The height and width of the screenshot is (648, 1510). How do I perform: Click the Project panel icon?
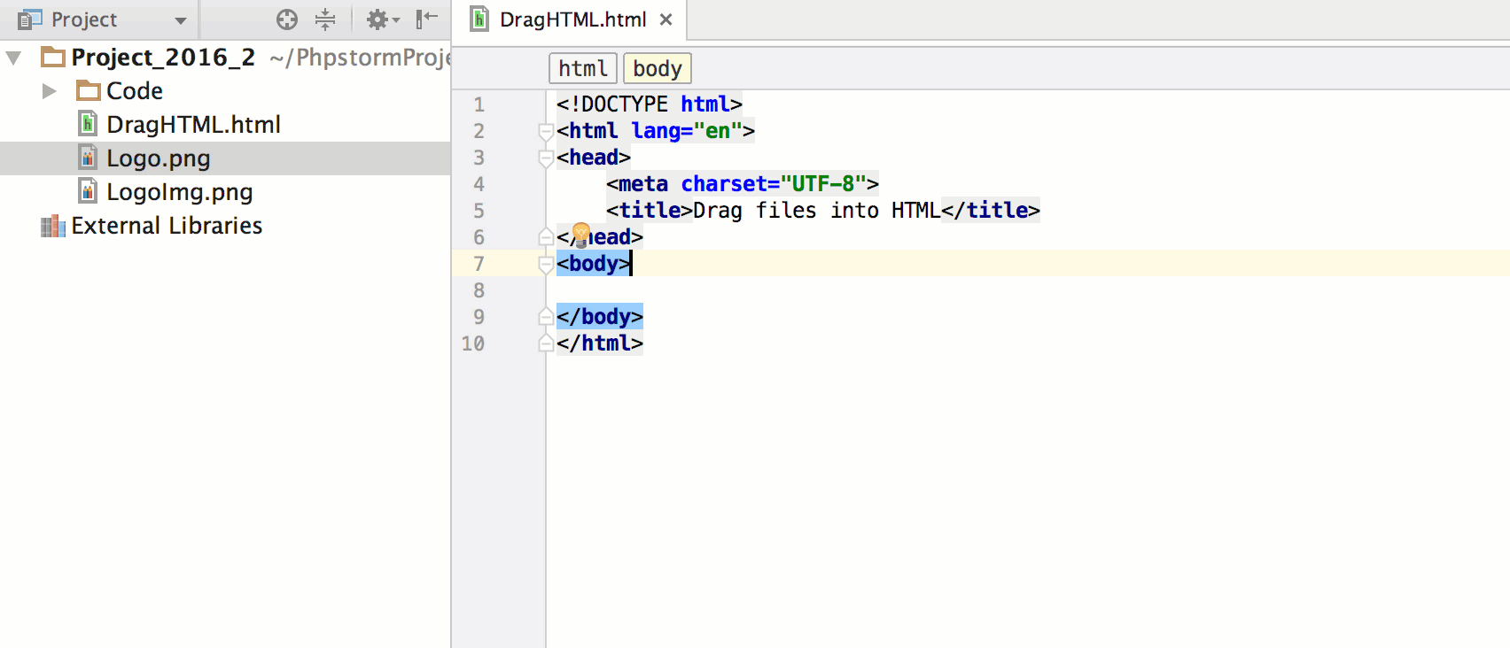point(30,19)
